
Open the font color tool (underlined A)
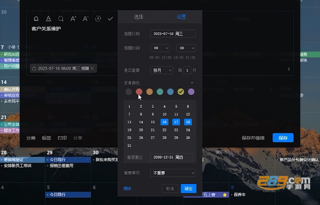pyautogui.click(x=49, y=19)
